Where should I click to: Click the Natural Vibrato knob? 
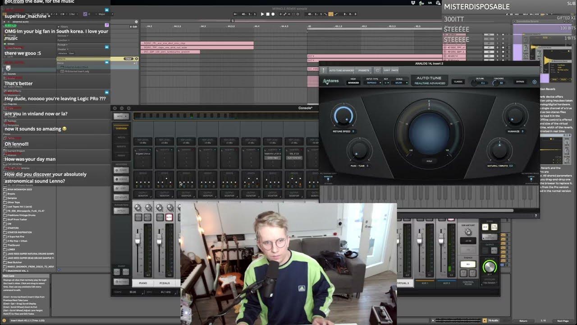pyautogui.click(x=500, y=151)
